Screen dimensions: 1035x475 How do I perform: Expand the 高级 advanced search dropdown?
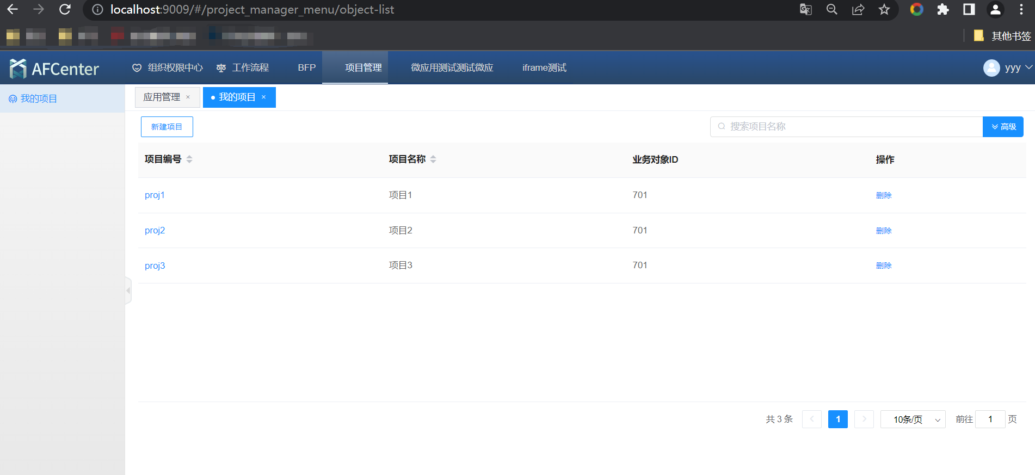coord(1003,127)
